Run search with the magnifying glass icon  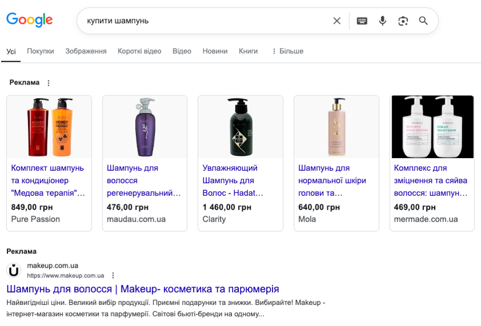[423, 21]
